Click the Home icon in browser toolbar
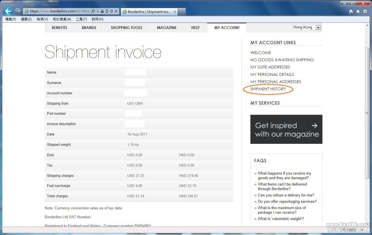The height and width of the screenshot is (235, 372). (x=351, y=11)
